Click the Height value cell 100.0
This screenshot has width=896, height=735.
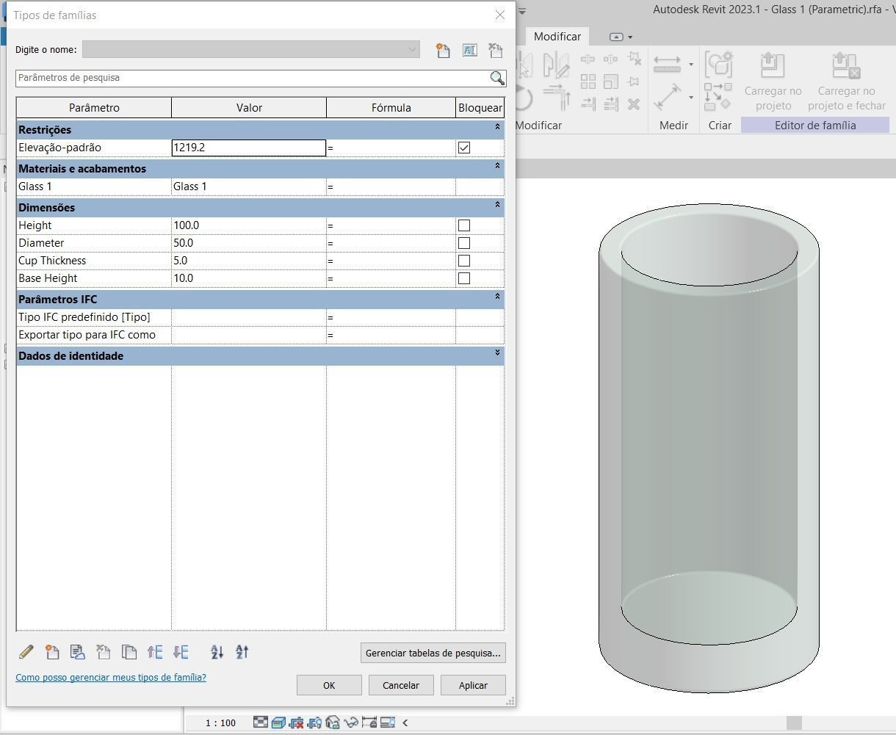pyautogui.click(x=249, y=225)
